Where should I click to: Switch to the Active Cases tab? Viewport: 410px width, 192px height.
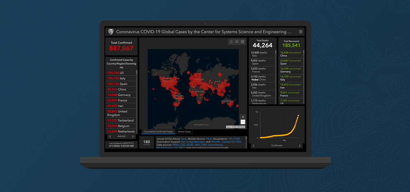[184, 132]
